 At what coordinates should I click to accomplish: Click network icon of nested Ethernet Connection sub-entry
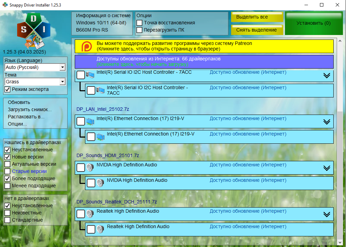[100, 137]
